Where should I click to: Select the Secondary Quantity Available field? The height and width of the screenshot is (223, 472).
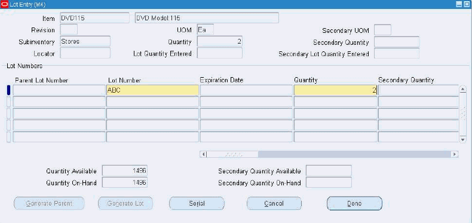point(329,171)
